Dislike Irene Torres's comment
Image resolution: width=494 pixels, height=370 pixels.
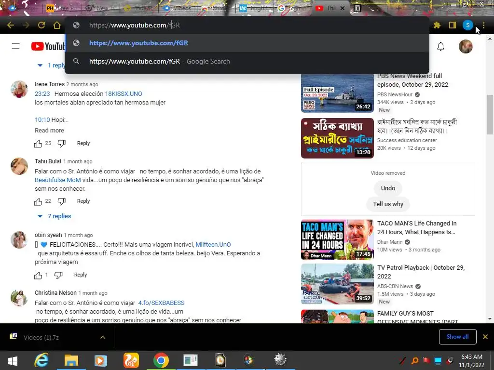(x=62, y=144)
